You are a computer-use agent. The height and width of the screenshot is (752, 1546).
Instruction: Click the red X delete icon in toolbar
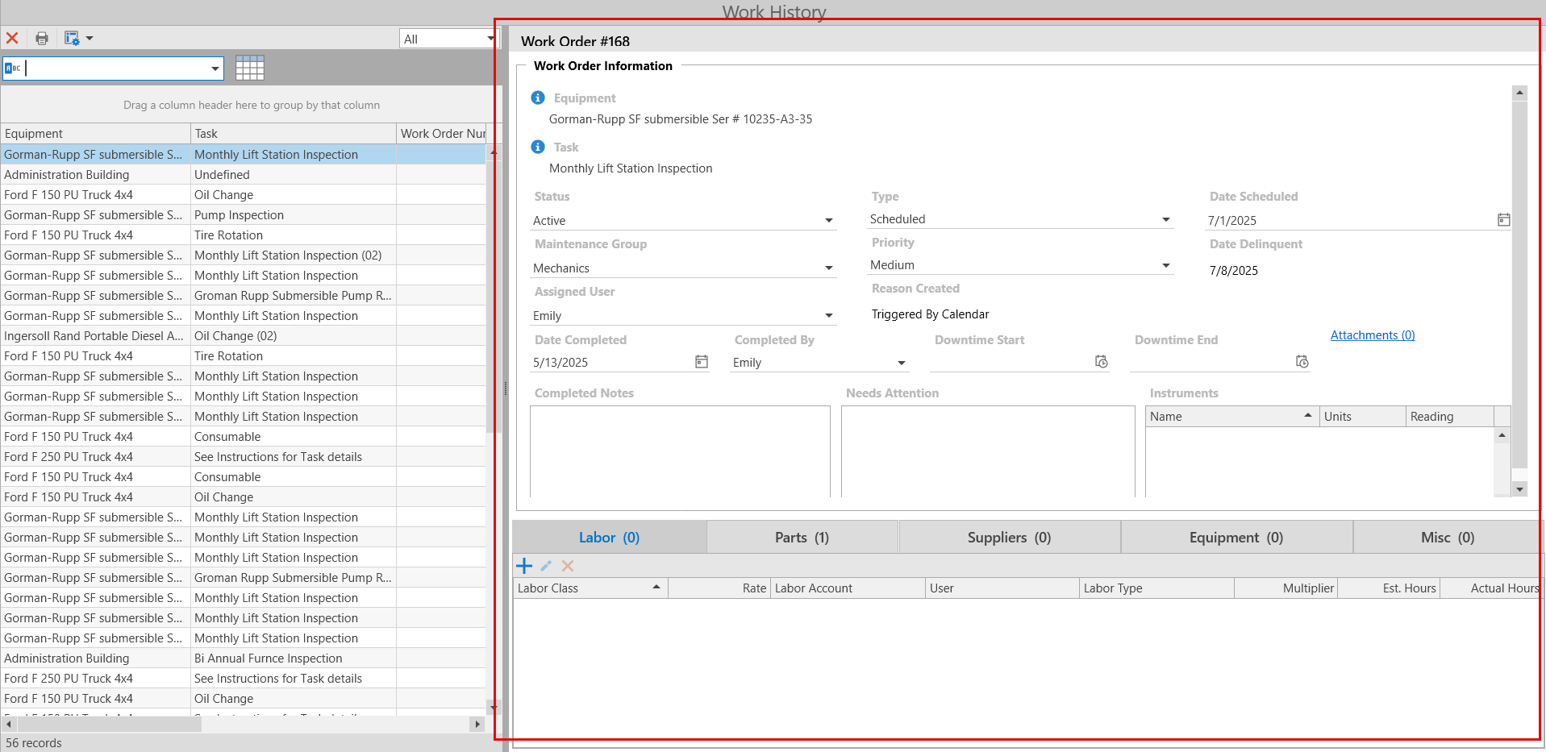coord(12,38)
